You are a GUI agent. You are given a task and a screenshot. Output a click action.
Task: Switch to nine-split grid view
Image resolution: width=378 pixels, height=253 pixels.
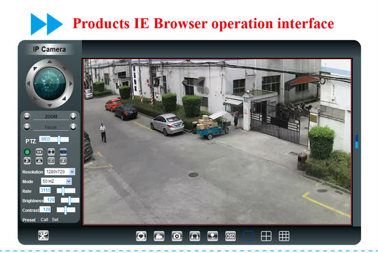[284, 236]
